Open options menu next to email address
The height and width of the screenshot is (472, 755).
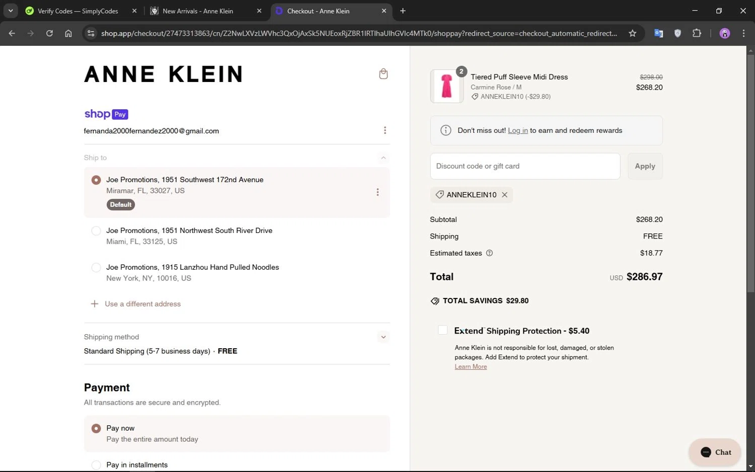coord(385,130)
